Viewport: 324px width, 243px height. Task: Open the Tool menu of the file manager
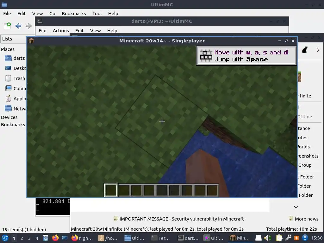pos(97,13)
